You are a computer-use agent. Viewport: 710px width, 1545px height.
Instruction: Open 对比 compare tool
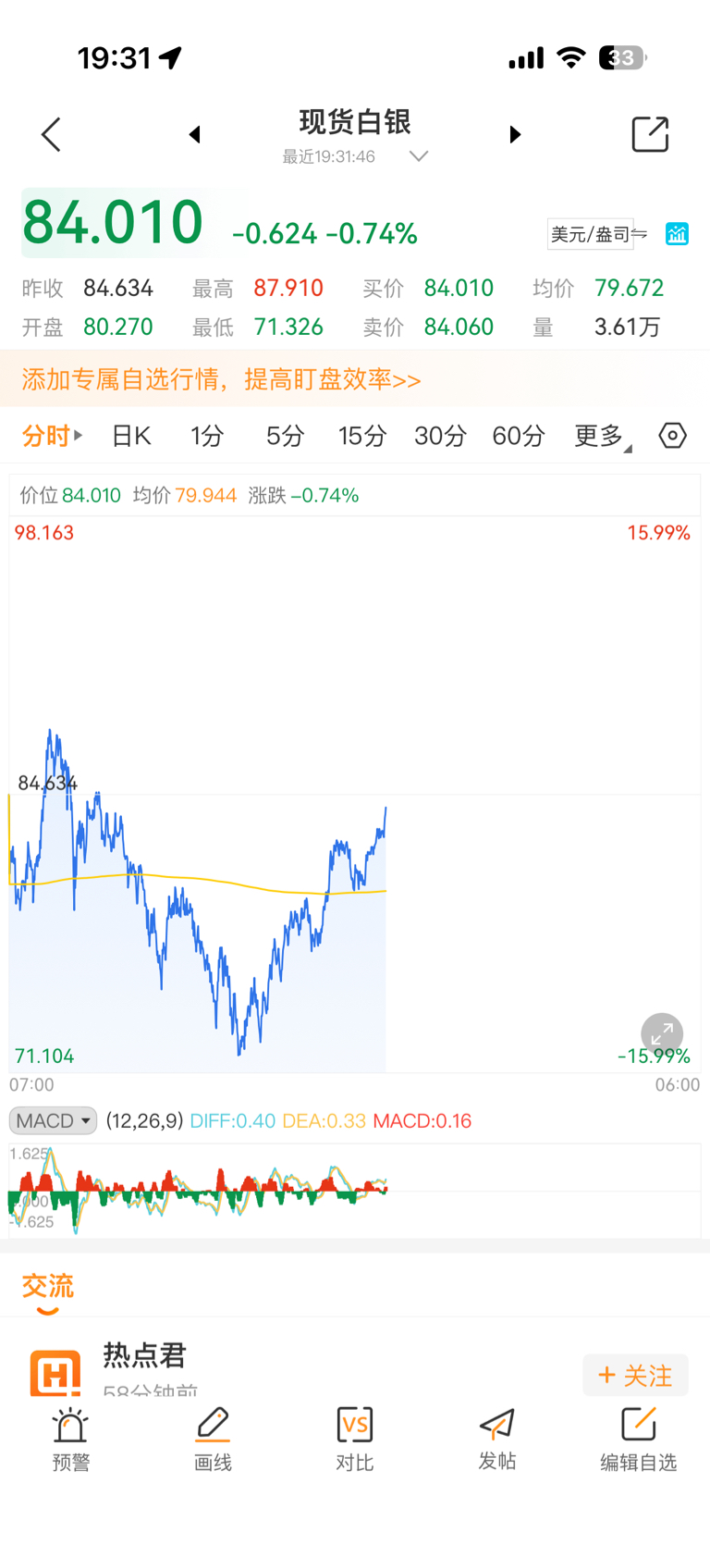tap(355, 1440)
